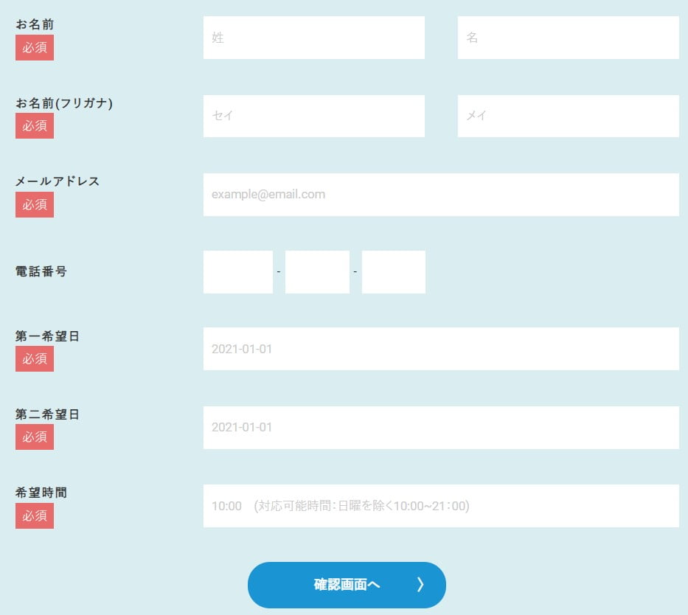Select the セイ furigana input field
Screen dimensions: 688x615
pos(313,116)
